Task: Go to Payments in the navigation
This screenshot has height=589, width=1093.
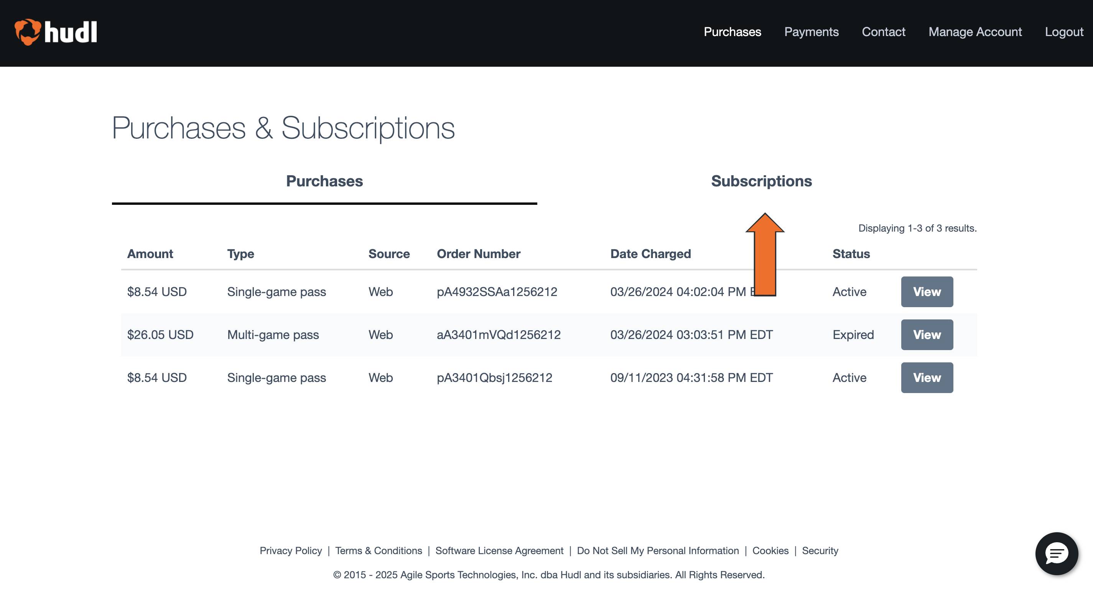Action: 811,32
